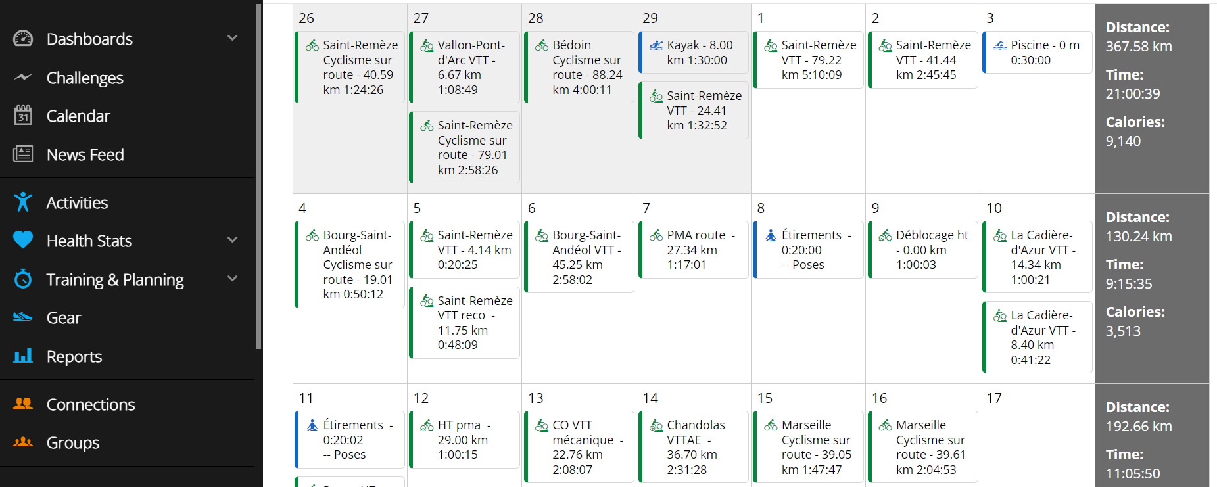The width and height of the screenshot is (1217, 487).
Task: Click the Dashboards speedometer icon
Action: (x=23, y=39)
